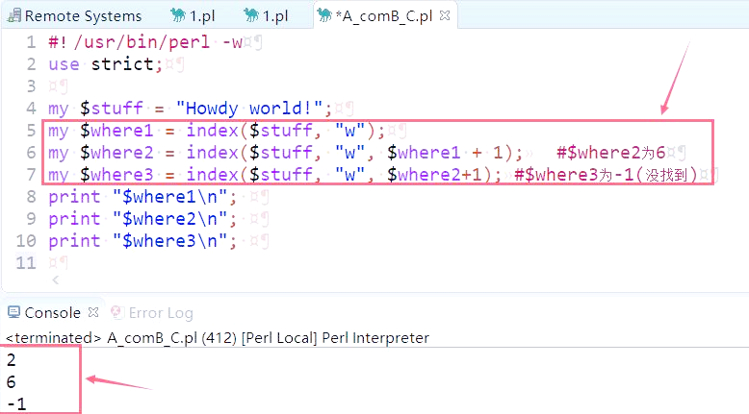The height and width of the screenshot is (414, 749).
Task: Click the Error Log tab icon
Action: (x=117, y=312)
